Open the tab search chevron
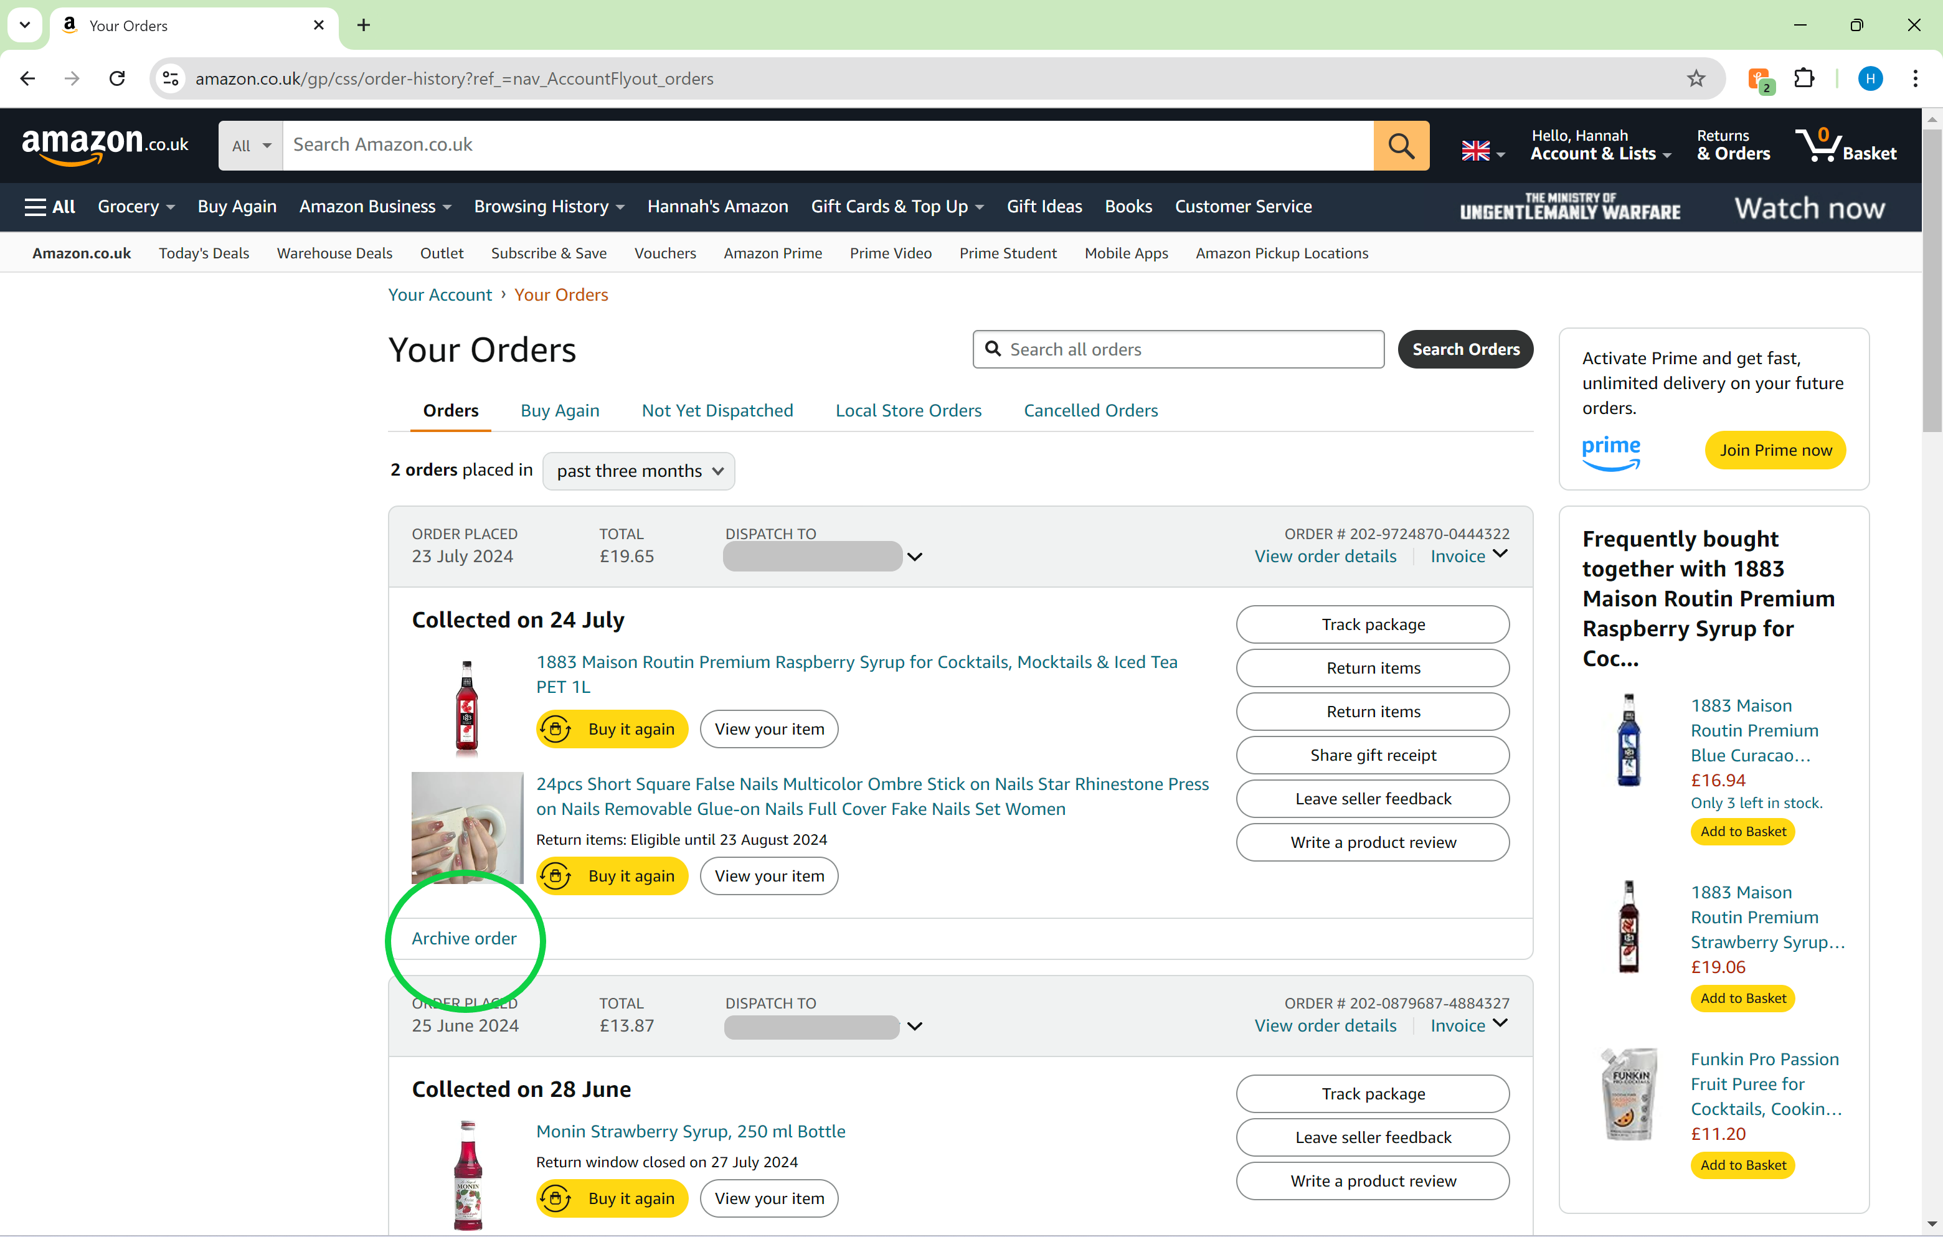Image resolution: width=1943 pixels, height=1237 pixels. click(x=25, y=25)
